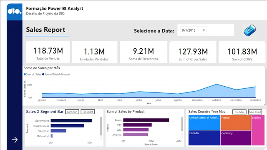
Task: Select the Canada treemap tile
Action: pos(204,138)
